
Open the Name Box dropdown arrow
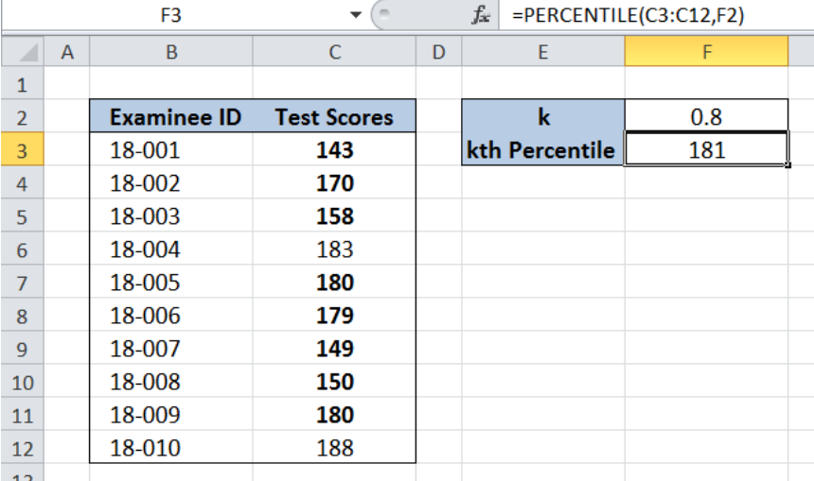pos(356,15)
